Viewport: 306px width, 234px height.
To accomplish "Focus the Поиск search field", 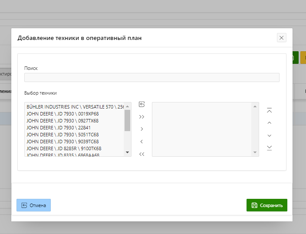I will [x=151, y=77].
